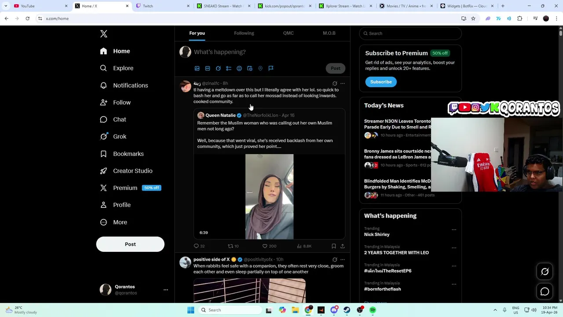Screen dimensions: 563x317
Task: Click the grey Post button in composer
Action: tap(336, 68)
